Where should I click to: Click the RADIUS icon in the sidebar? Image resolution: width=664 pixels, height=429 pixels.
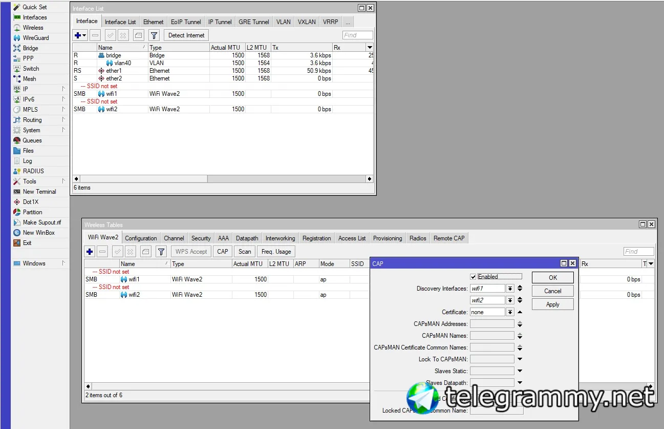pyautogui.click(x=17, y=171)
